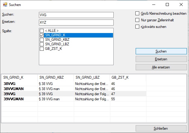Maximize the Suchen window
The width and height of the screenshot is (189, 133).
click(x=167, y=5)
